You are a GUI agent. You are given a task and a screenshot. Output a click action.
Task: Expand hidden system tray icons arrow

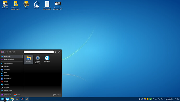coord(164,99)
